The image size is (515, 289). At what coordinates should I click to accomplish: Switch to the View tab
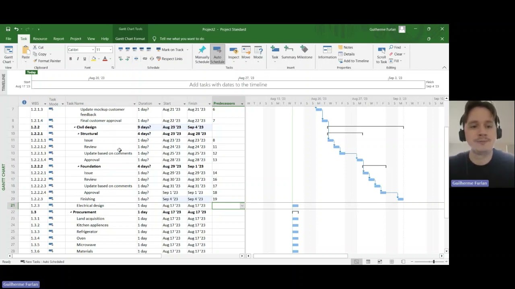tap(91, 39)
